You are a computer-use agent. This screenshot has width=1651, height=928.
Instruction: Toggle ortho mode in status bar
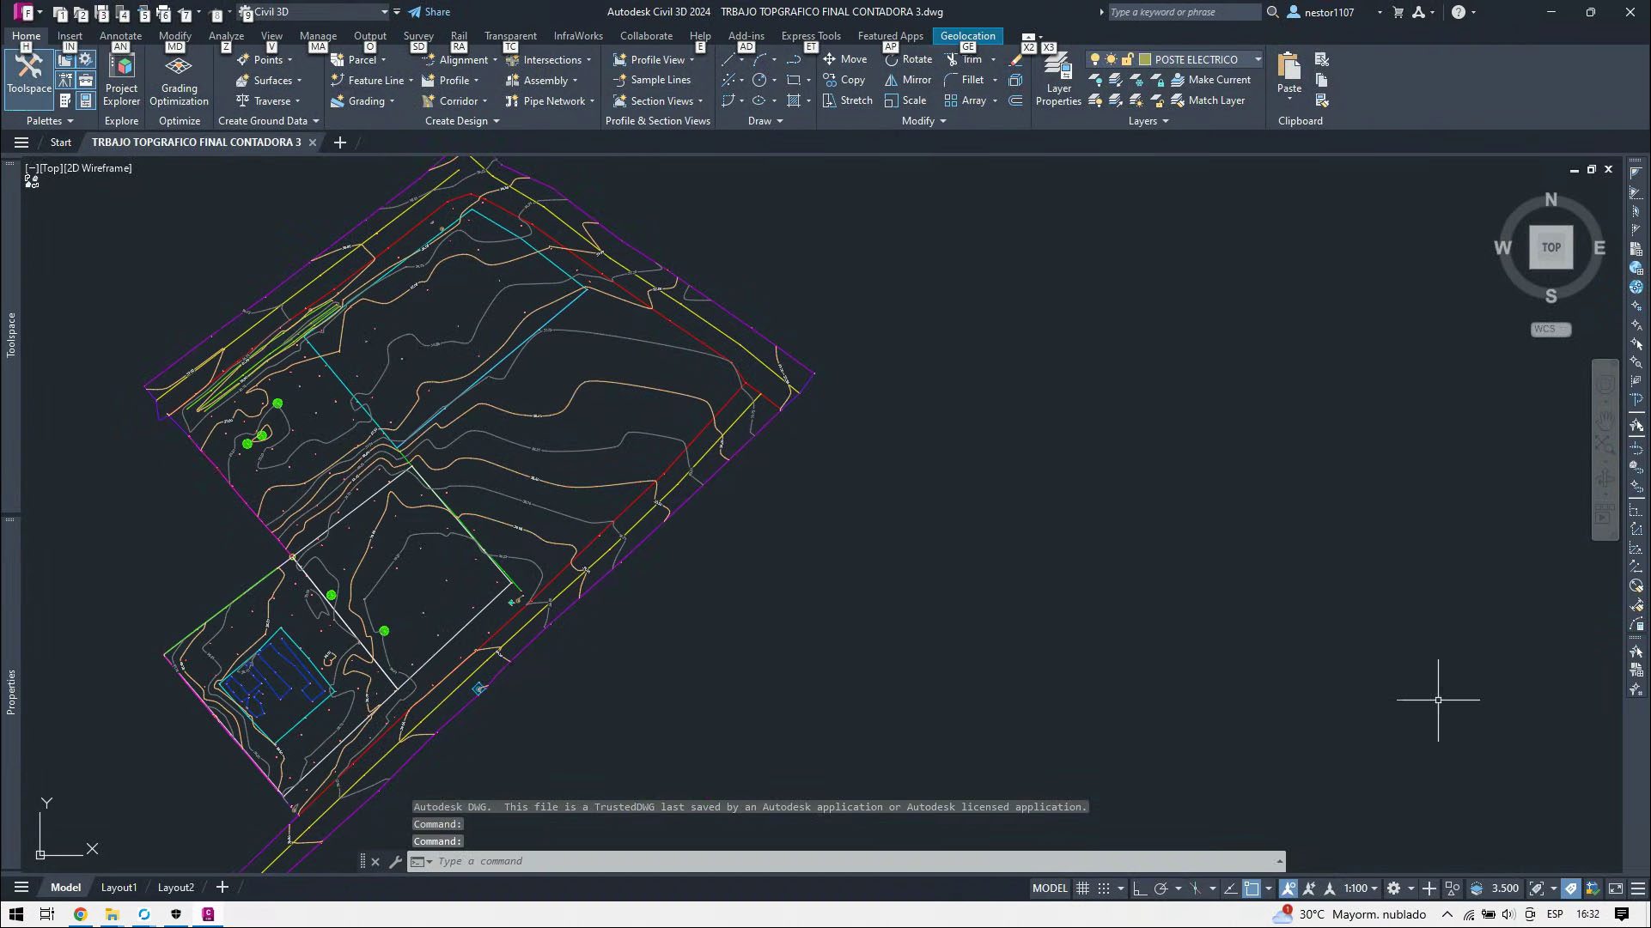click(1140, 889)
